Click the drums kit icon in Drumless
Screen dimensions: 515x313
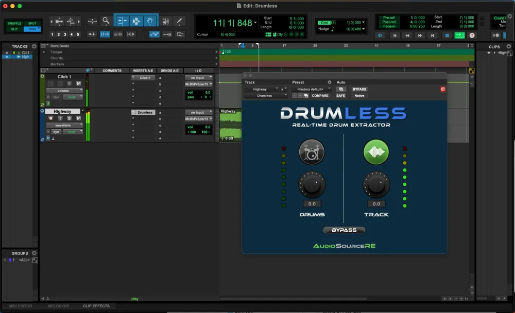312,152
